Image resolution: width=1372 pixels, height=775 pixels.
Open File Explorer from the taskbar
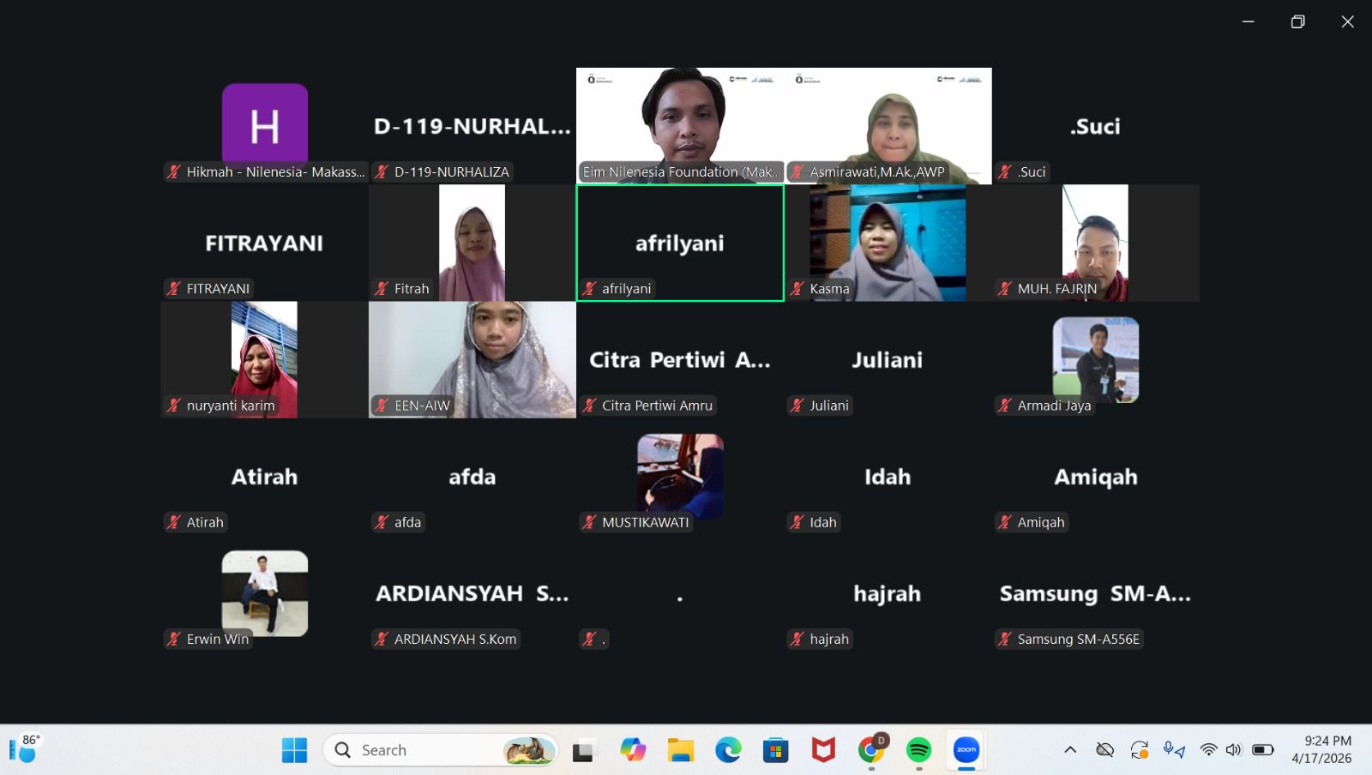click(681, 750)
